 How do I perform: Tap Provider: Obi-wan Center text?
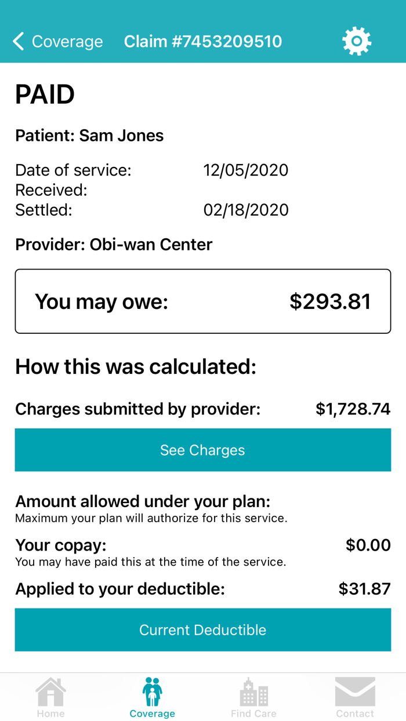click(114, 245)
